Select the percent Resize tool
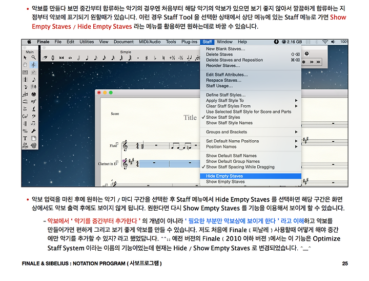The height and width of the screenshot is (281, 369). click(x=25, y=131)
